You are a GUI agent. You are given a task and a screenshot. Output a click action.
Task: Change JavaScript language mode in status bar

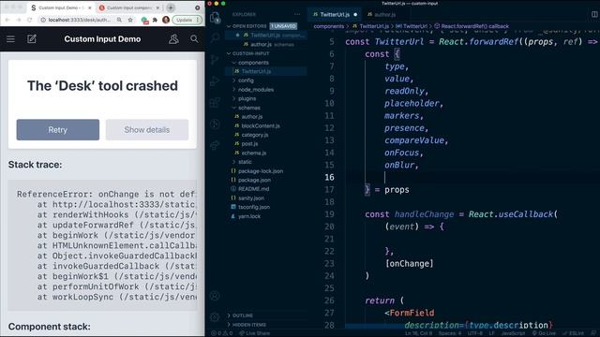click(x=513, y=333)
